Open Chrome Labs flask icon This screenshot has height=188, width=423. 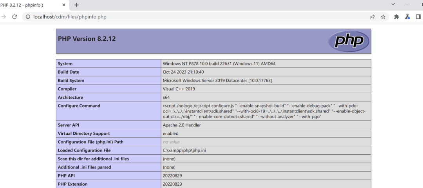(x=407, y=17)
